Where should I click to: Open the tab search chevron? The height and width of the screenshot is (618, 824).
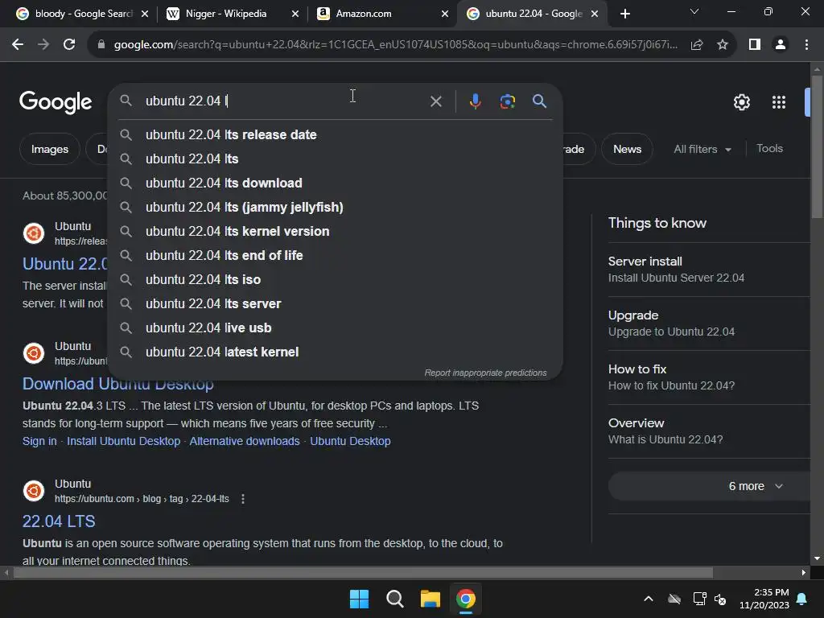[694, 11]
